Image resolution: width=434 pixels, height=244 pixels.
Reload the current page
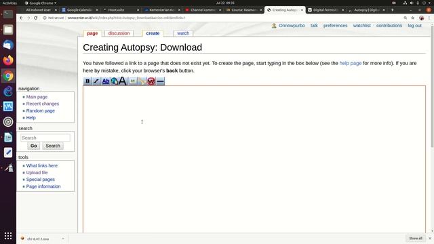(x=36, y=18)
